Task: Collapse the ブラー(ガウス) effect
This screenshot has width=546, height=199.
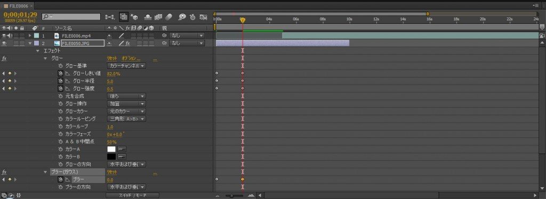Action: 45,172
